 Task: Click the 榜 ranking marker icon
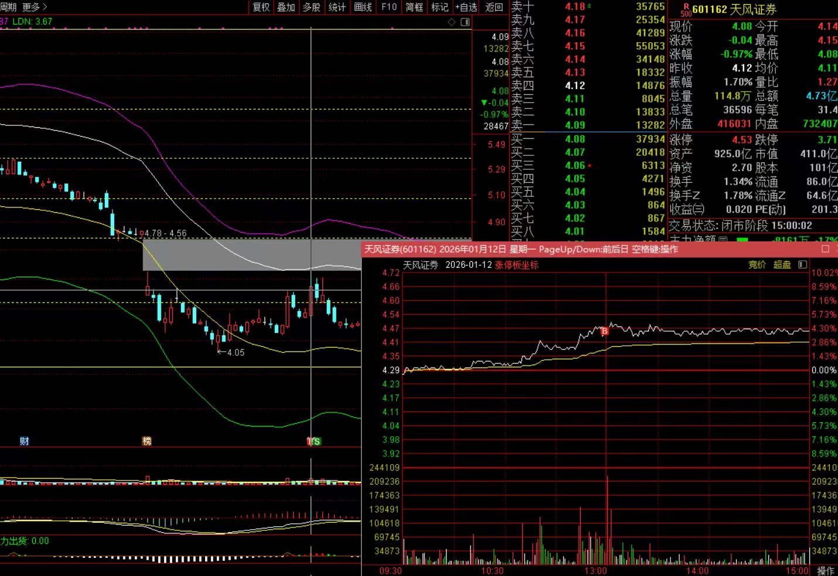(x=147, y=441)
